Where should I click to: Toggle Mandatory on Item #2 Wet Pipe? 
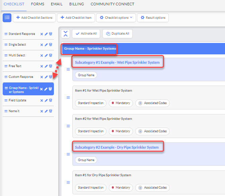point(121,131)
